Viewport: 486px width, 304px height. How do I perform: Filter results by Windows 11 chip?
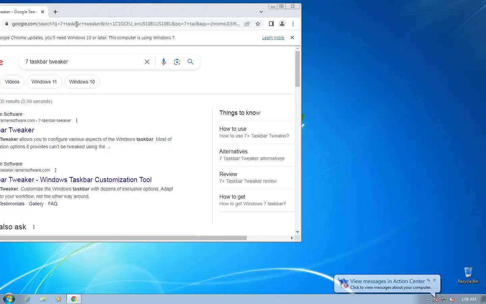(44, 82)
